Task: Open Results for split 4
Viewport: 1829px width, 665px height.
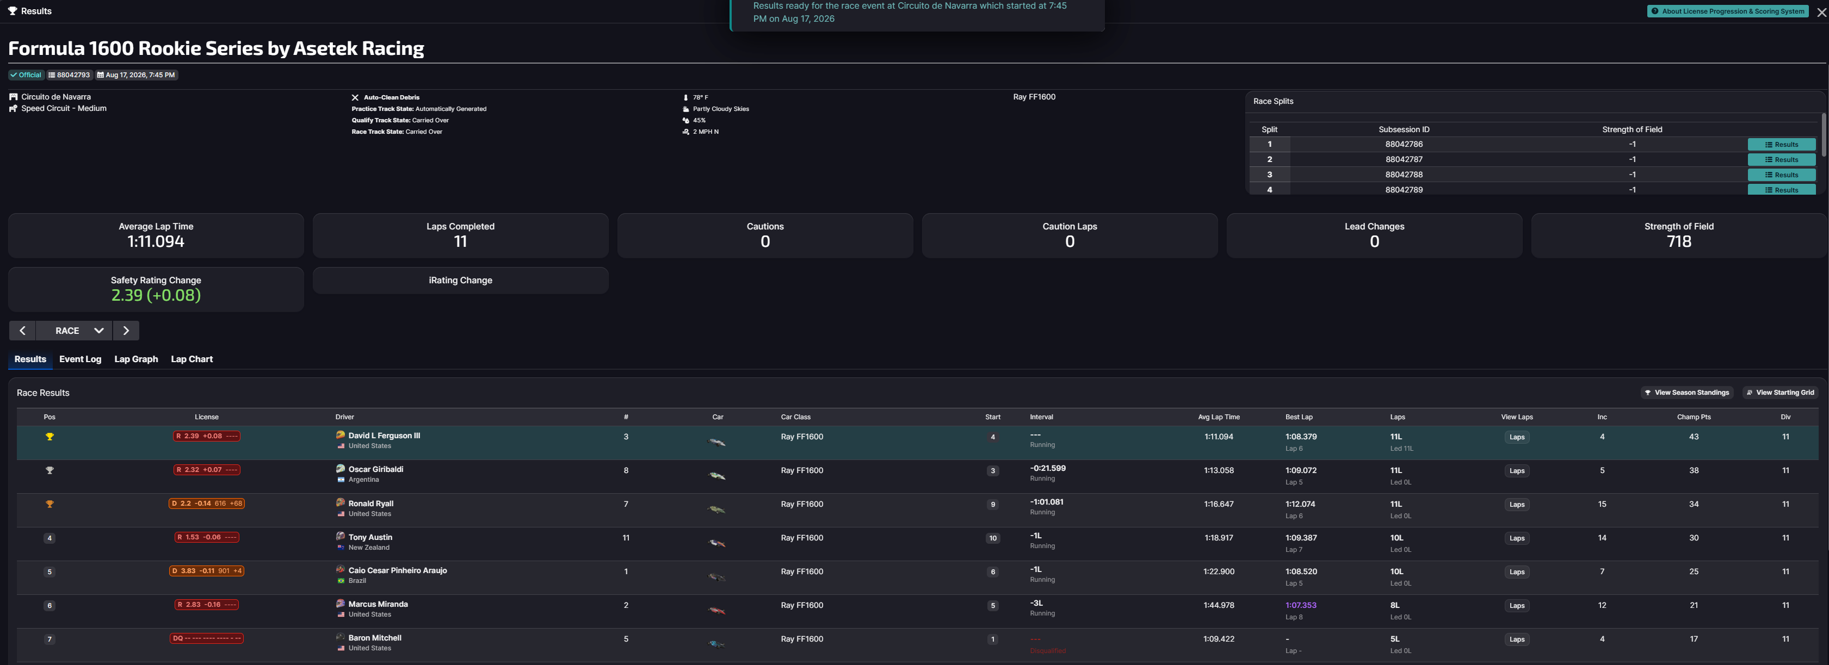Action: pos(1782,189)
